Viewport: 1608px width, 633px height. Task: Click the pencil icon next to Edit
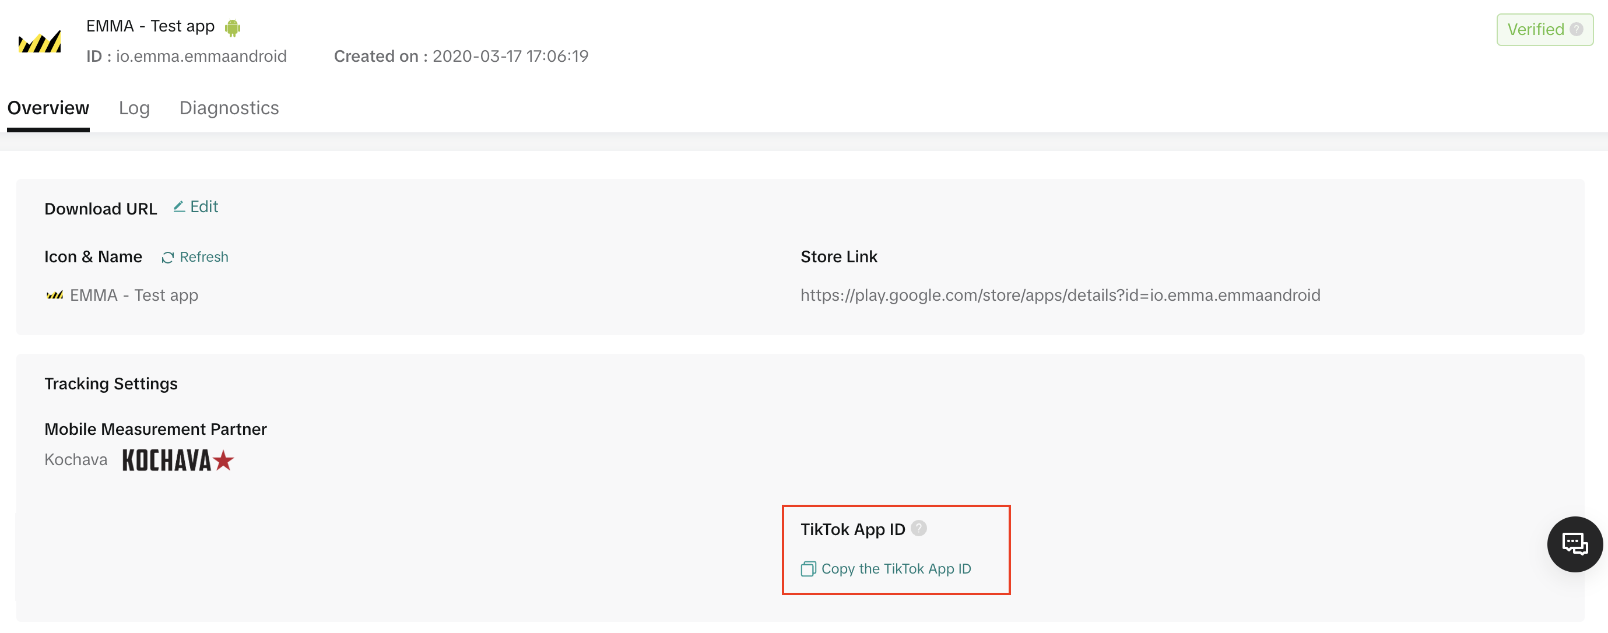179,207
